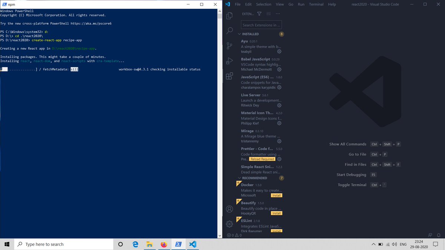Open manage gear for Mirage extension

[x=279, y=141]
